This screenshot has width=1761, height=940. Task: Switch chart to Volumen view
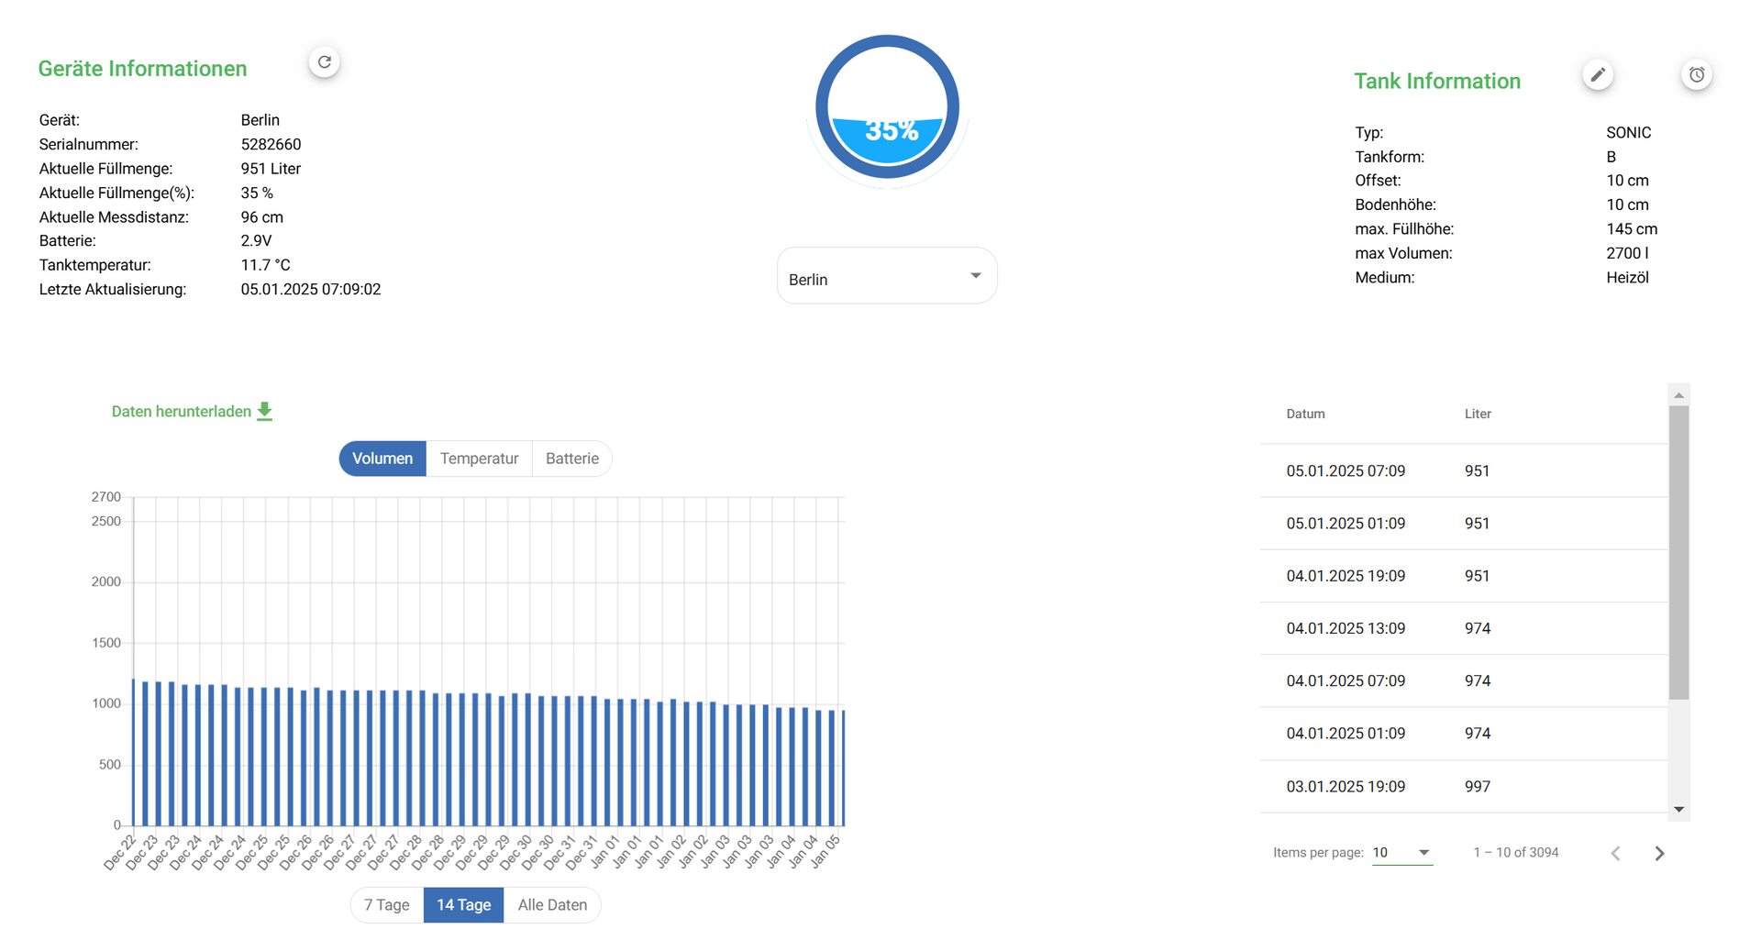pyautogui.click(x=382, y=459)
